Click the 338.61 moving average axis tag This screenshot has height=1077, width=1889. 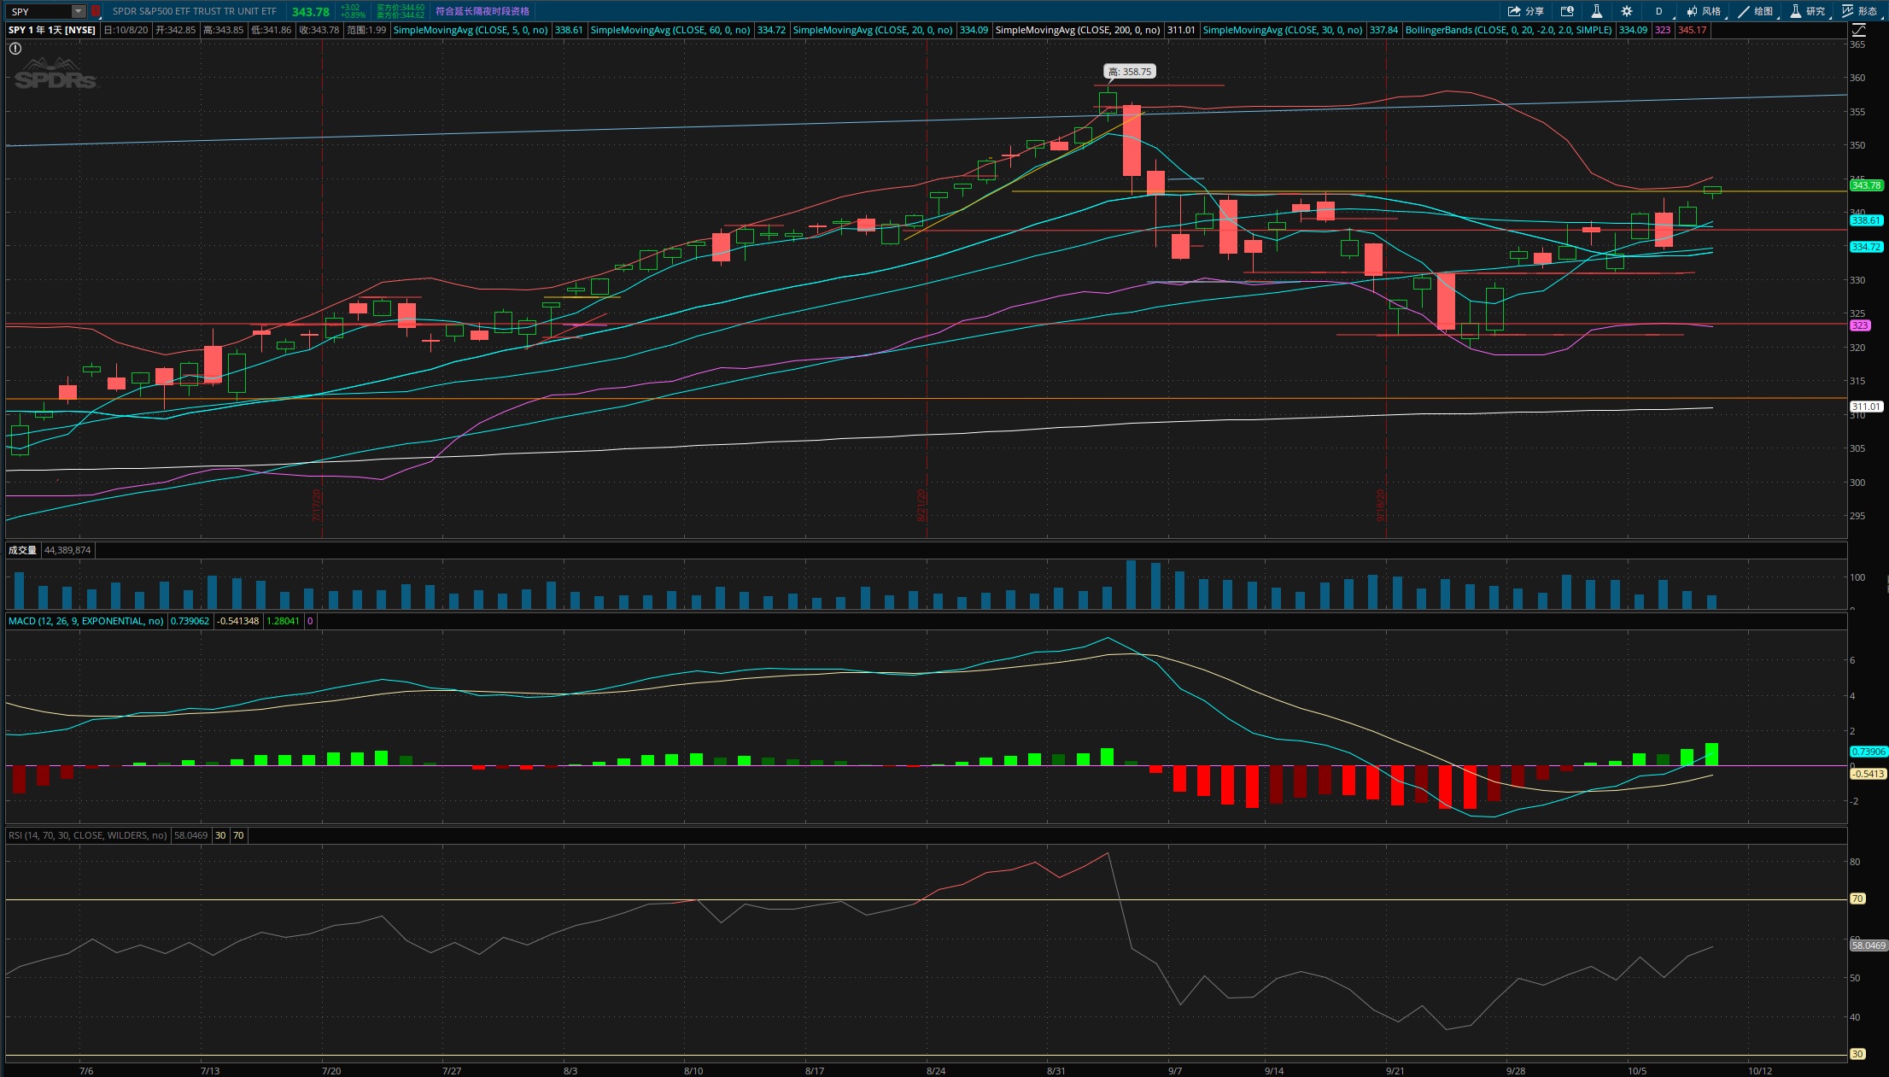pos(1866,220)
